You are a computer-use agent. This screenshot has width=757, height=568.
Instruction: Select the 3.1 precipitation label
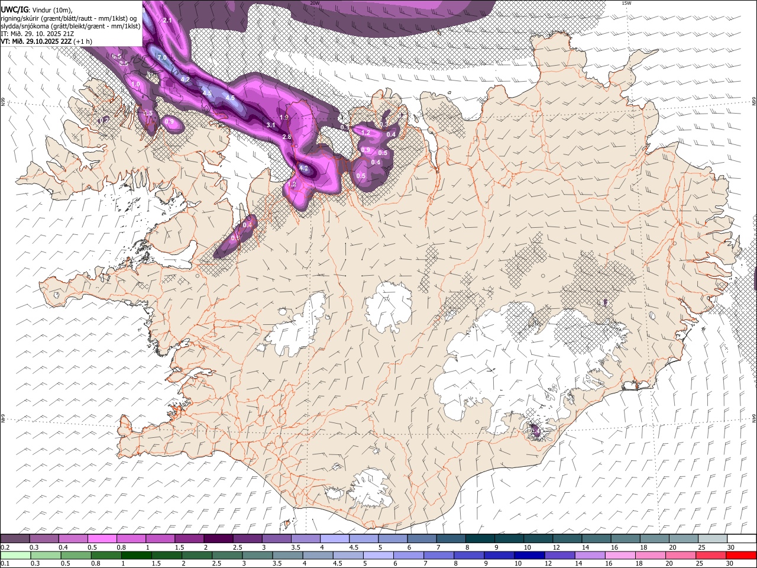(x=271, y=125)
